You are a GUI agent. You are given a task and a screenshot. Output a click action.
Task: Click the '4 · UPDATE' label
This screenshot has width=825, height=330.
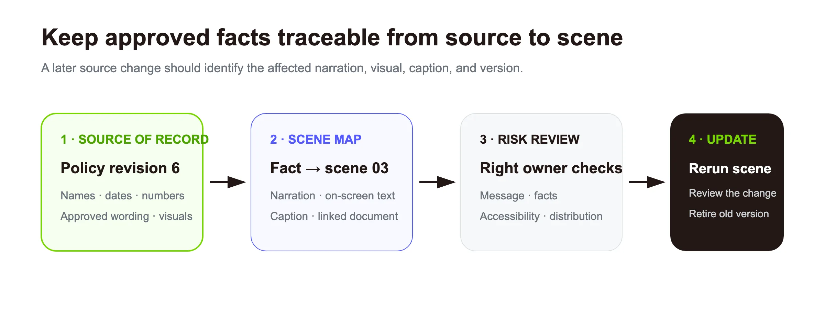(x=723, y=139)
